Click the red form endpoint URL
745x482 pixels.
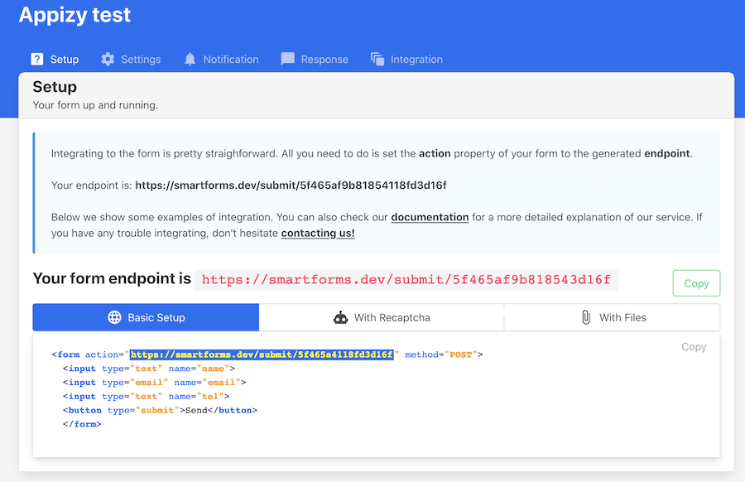point(406,279)
